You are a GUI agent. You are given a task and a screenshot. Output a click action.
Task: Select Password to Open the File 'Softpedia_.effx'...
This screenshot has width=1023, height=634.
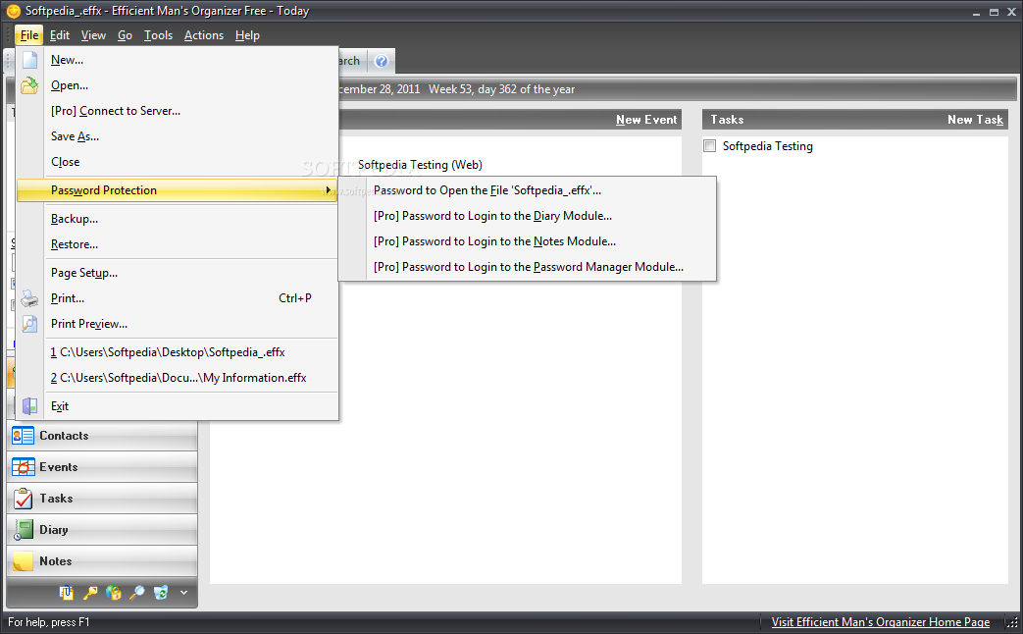pyautogui.click(x=527, y=190)
